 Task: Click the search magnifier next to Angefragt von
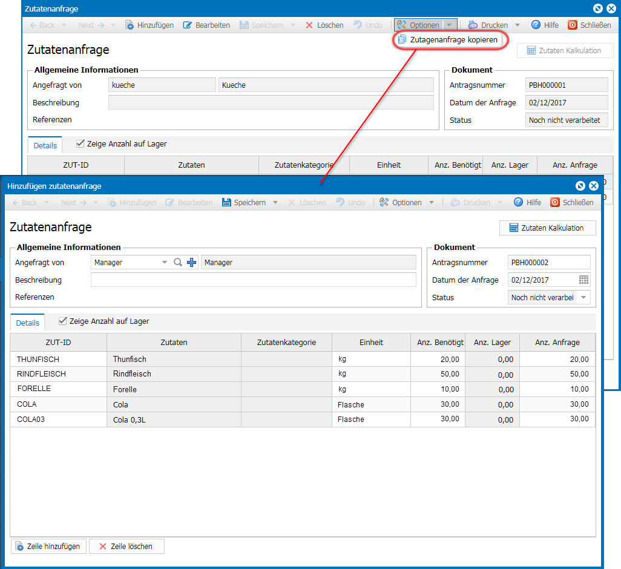point(178,262)
